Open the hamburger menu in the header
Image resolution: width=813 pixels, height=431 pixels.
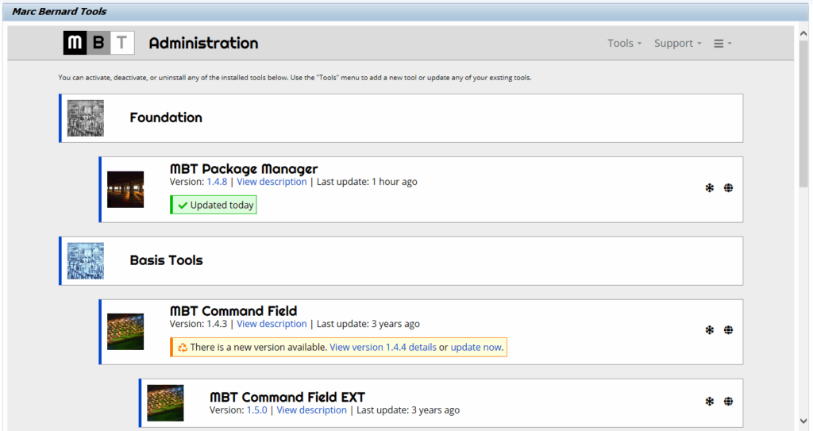[722, 44]
